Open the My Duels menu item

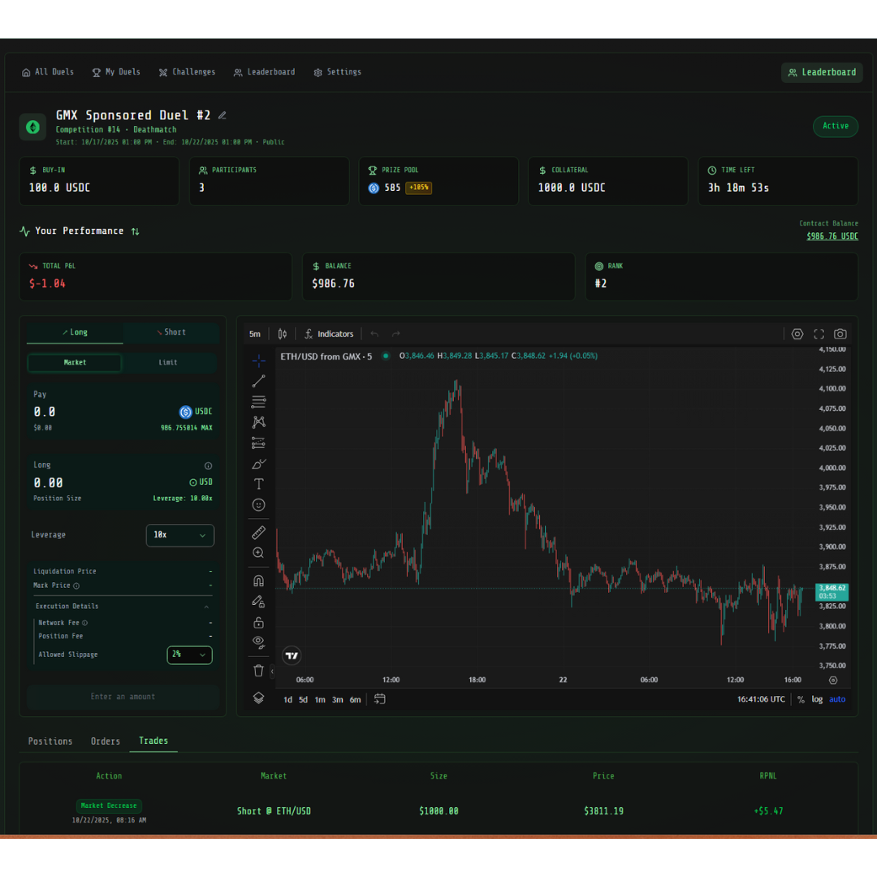tap(116, 72)
